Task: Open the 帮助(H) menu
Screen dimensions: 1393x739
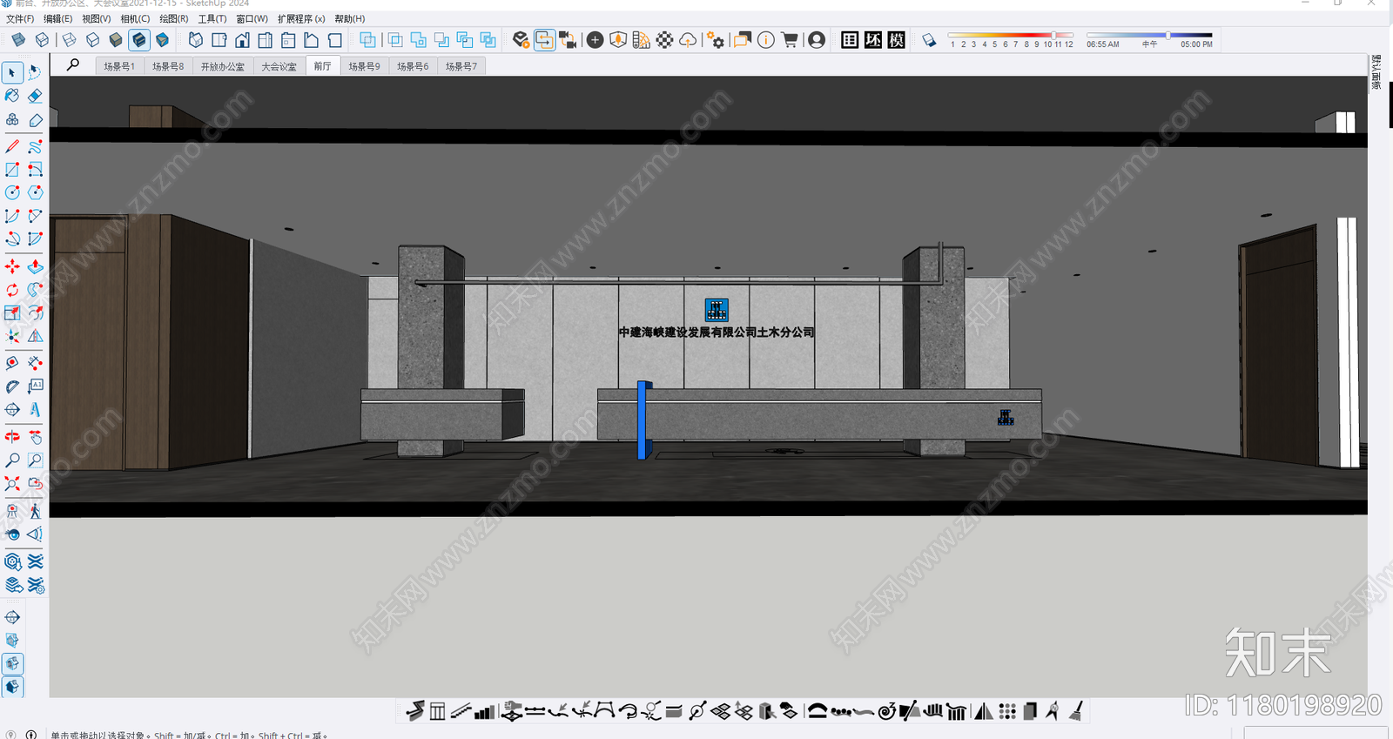Action: pos(350,18)
